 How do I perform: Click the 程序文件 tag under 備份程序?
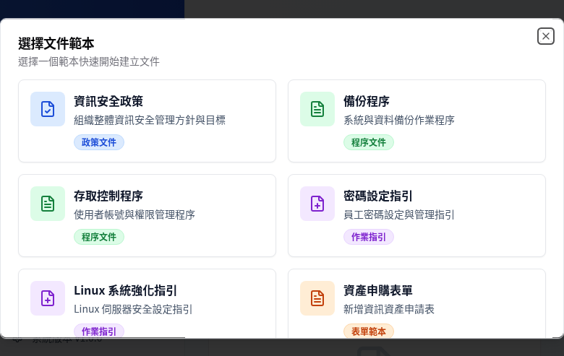pyautogui.click(x=369, y=142)
